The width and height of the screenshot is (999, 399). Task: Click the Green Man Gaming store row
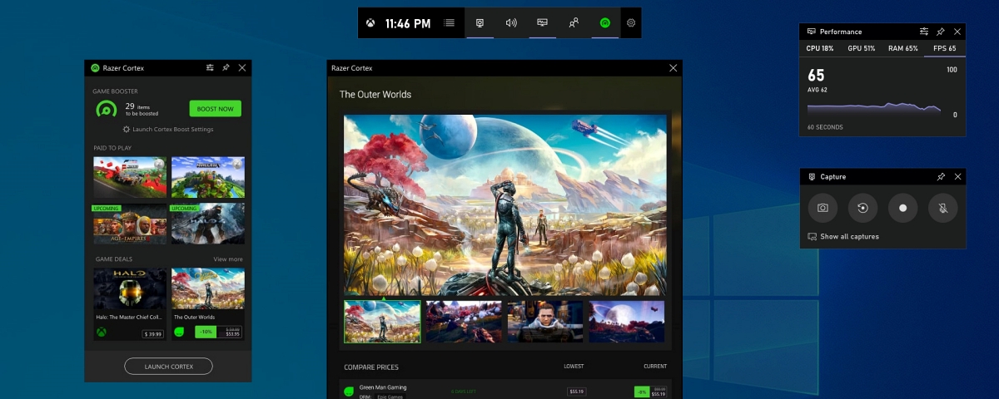(505, 390)
